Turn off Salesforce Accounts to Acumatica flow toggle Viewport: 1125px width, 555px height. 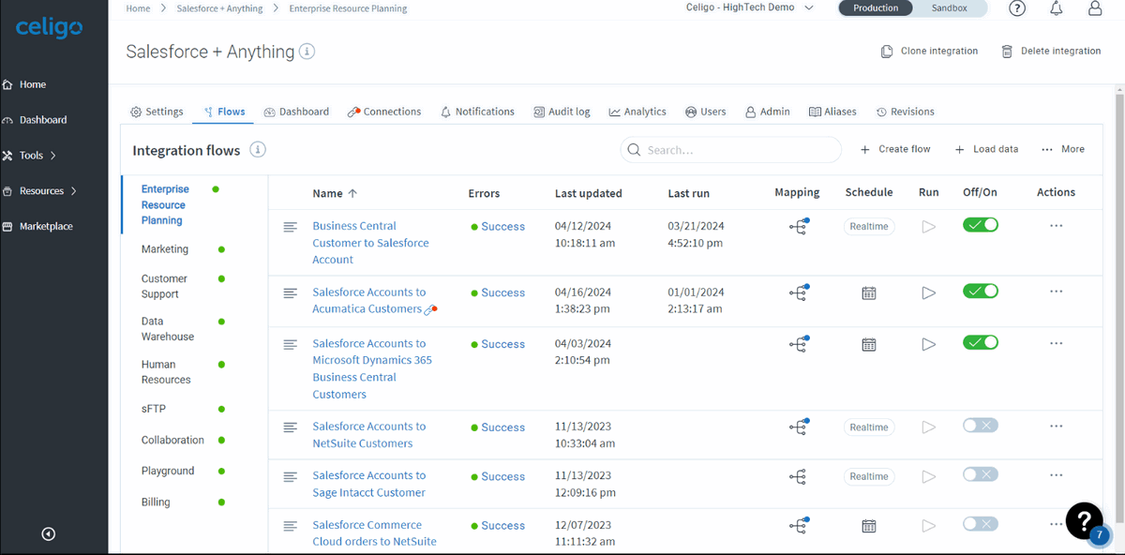click(981, 292)
